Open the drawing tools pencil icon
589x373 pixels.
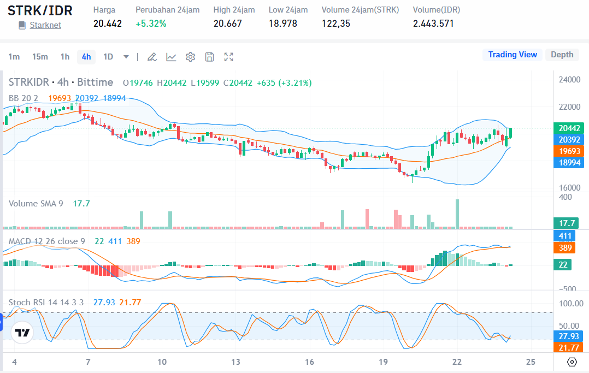pyautogui.click(x=151, y=56)
